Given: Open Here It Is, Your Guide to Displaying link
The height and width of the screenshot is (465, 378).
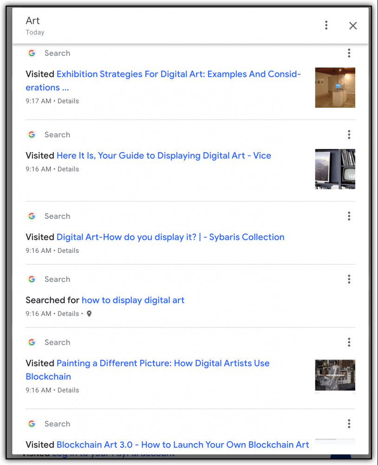Looking at the screenshot, I should tap(164, 156).
